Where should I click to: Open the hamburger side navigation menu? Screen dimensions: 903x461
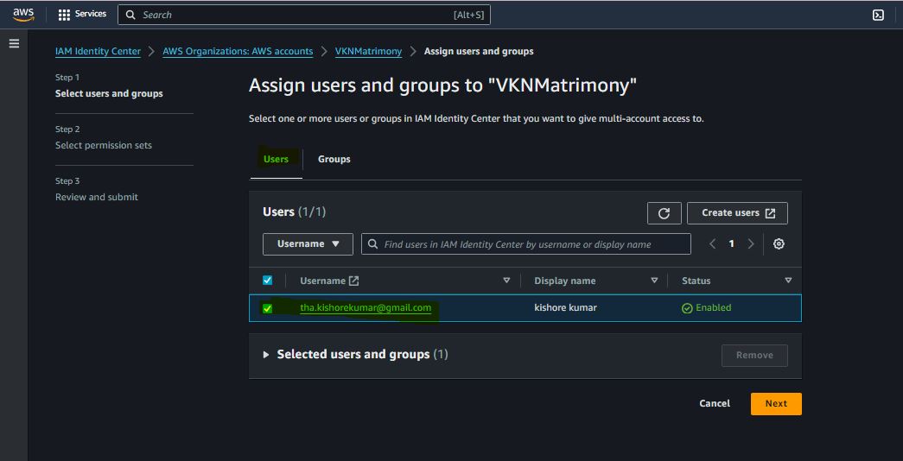(x=14, y=43)
